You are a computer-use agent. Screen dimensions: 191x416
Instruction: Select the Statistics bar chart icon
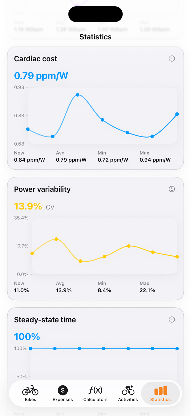pos(160,391)
